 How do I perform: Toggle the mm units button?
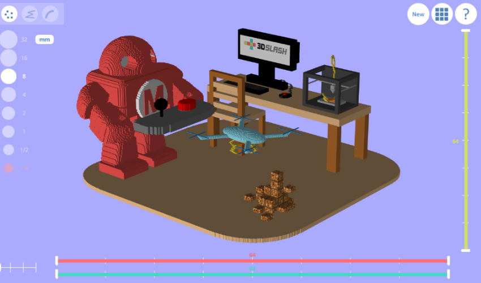pyautogui.click(x=44, y=40)
